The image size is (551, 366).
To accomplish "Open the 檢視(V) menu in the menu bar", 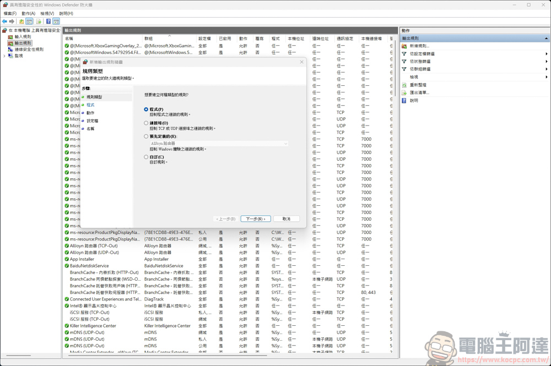I will point(47,13).
